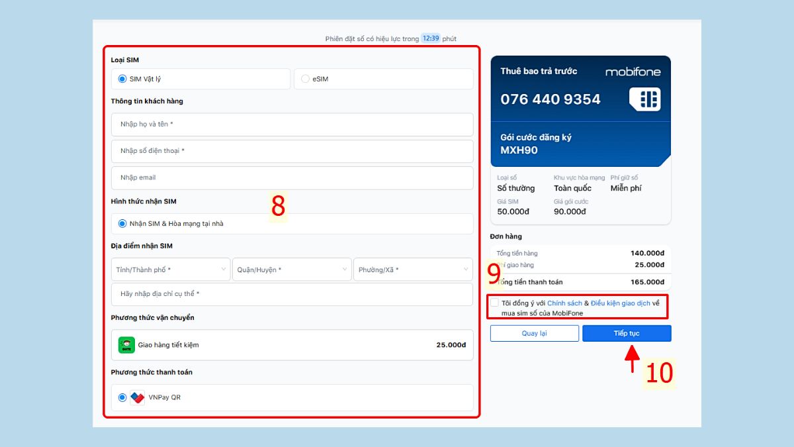This screenshot has height=447, width=794.
Task: Click the 25.000đ price in shipping method row
Action: pos(451,345)
